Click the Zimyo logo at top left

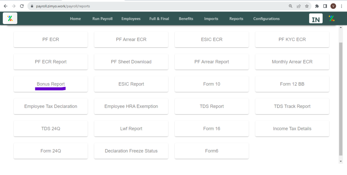click(x=10, y=18)
